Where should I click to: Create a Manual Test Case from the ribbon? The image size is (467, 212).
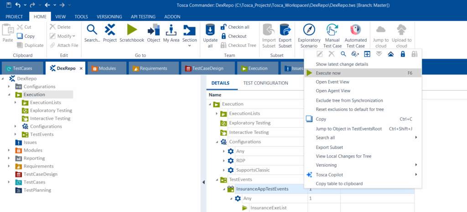pyautogui.click(x=333, y=36)
